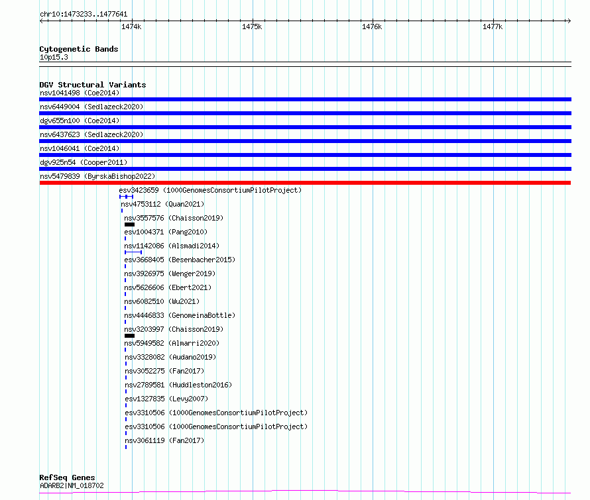Open esv3423659 (1000GenomesConsortiumPilotProject) label
The width and height of the screenshot is (590, 500).
pos(210,190)
